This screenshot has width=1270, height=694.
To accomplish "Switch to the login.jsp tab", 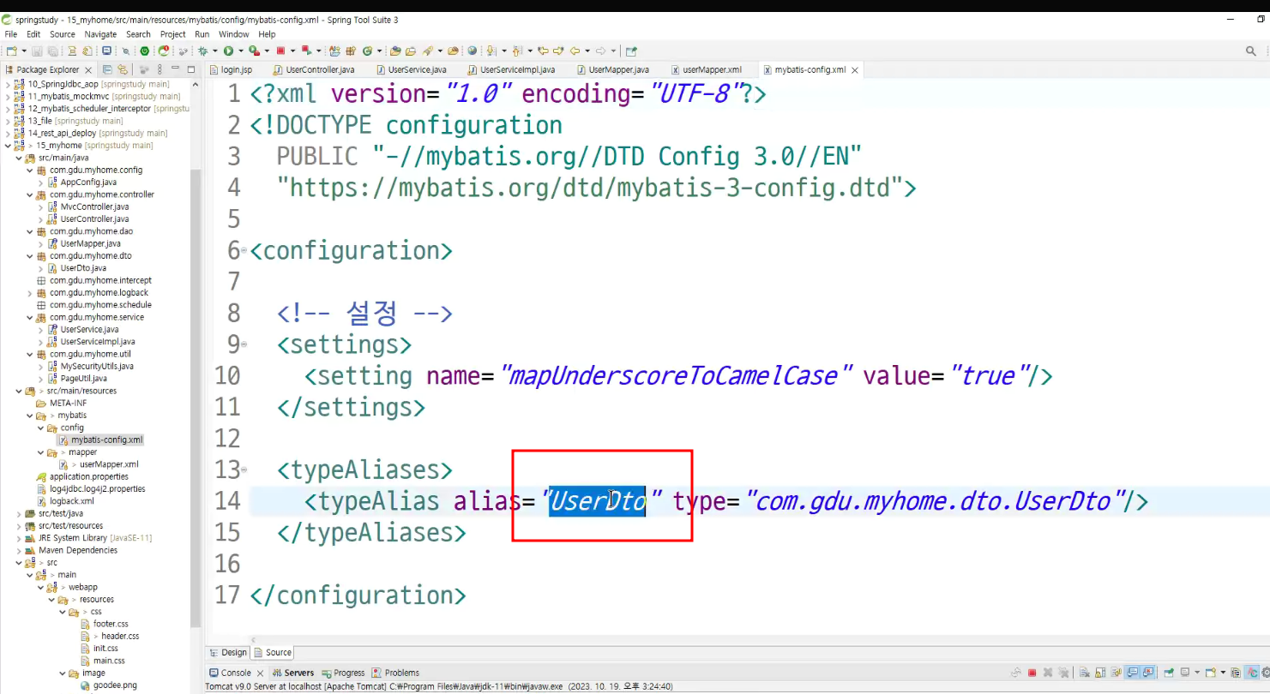I will 231,69.
